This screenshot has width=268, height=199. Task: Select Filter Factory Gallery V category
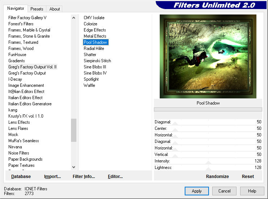(28, 18)
